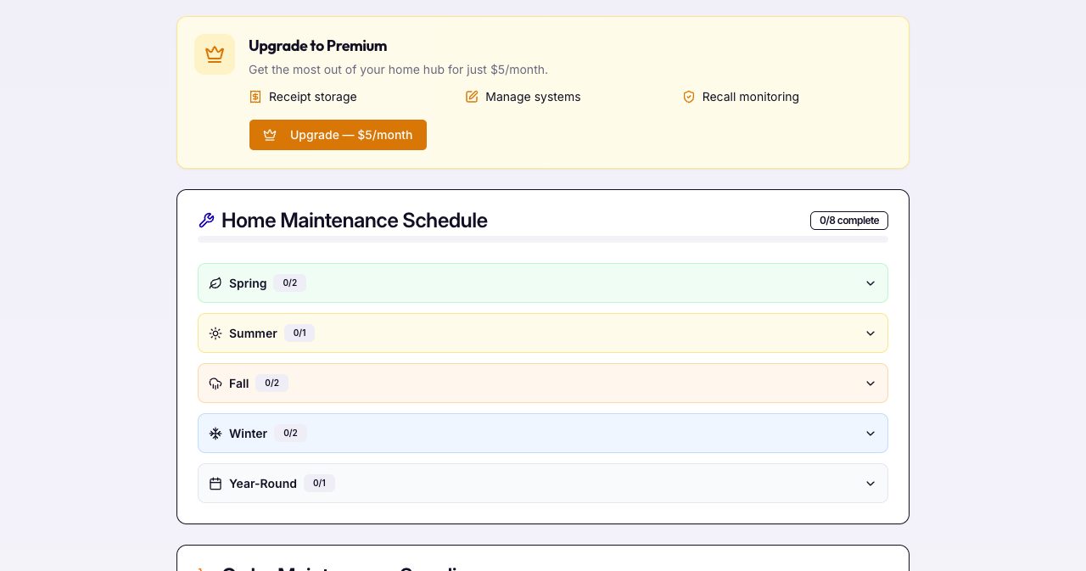Click the Spring leaf icon
This screenshot has width=1086, height=571.
click(216, 283)
